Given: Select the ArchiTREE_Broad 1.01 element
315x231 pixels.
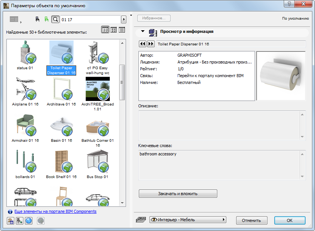Looking at the screenshot, I should tap(98, 94).
